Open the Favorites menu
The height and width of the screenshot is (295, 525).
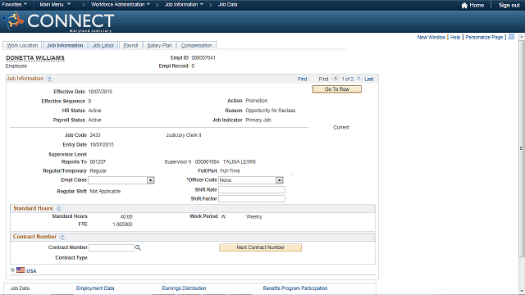[x=15, y=4]
